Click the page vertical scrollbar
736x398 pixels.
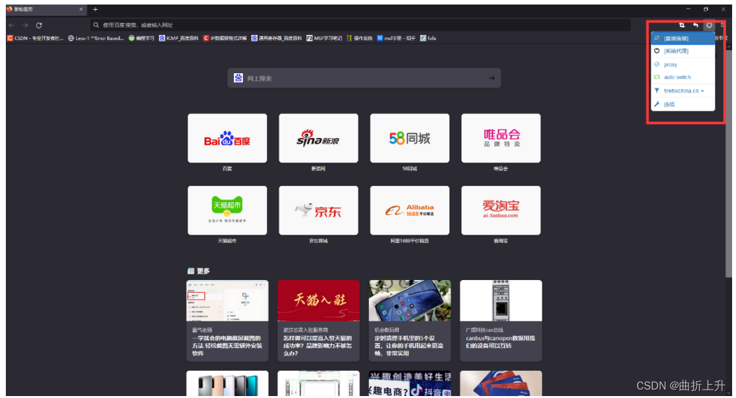(728, 164)
